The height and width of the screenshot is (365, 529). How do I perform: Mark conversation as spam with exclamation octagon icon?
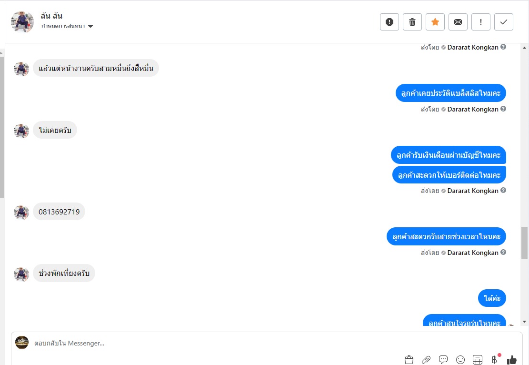tap(389, 22)
